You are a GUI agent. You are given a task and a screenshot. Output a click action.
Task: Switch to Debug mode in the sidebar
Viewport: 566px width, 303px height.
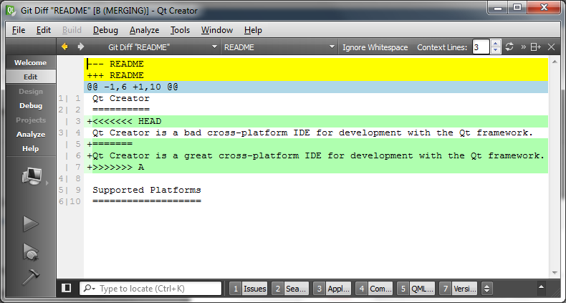pyautogui.click(x=30, y=105)
